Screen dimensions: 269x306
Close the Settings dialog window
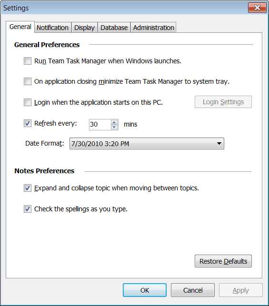pos(257,8)
